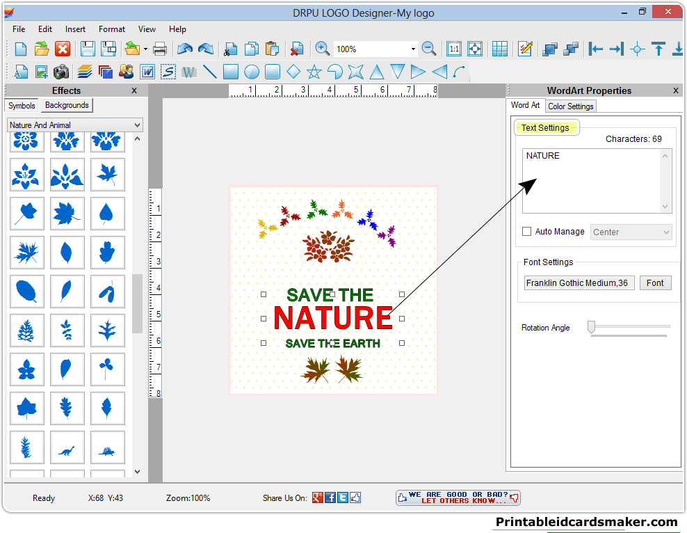The image size is (687, 533).
Task: Switch to the Color Settings tab
Action: pyautogui.click(x=570, y=106)
